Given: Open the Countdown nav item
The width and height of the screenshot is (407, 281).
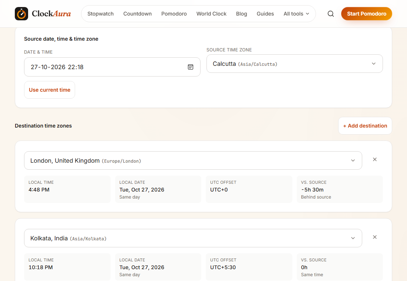Looking at the screenshot, I should click(138, 14).
